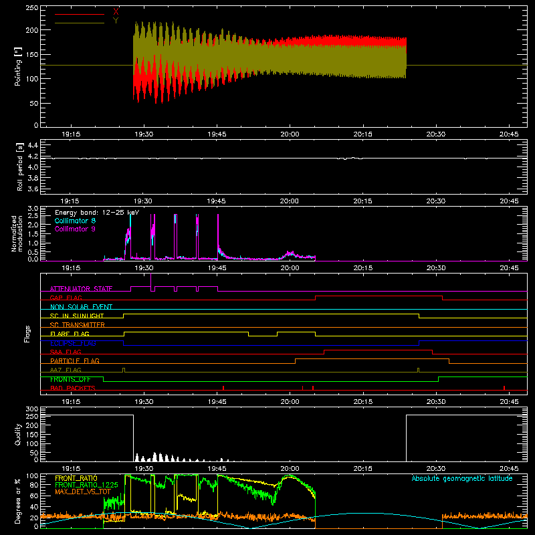Click the yellow FRONT_RATIO legend entry
Image resolution: width=535 pixels, height=535 pixels.
point(76,478)
